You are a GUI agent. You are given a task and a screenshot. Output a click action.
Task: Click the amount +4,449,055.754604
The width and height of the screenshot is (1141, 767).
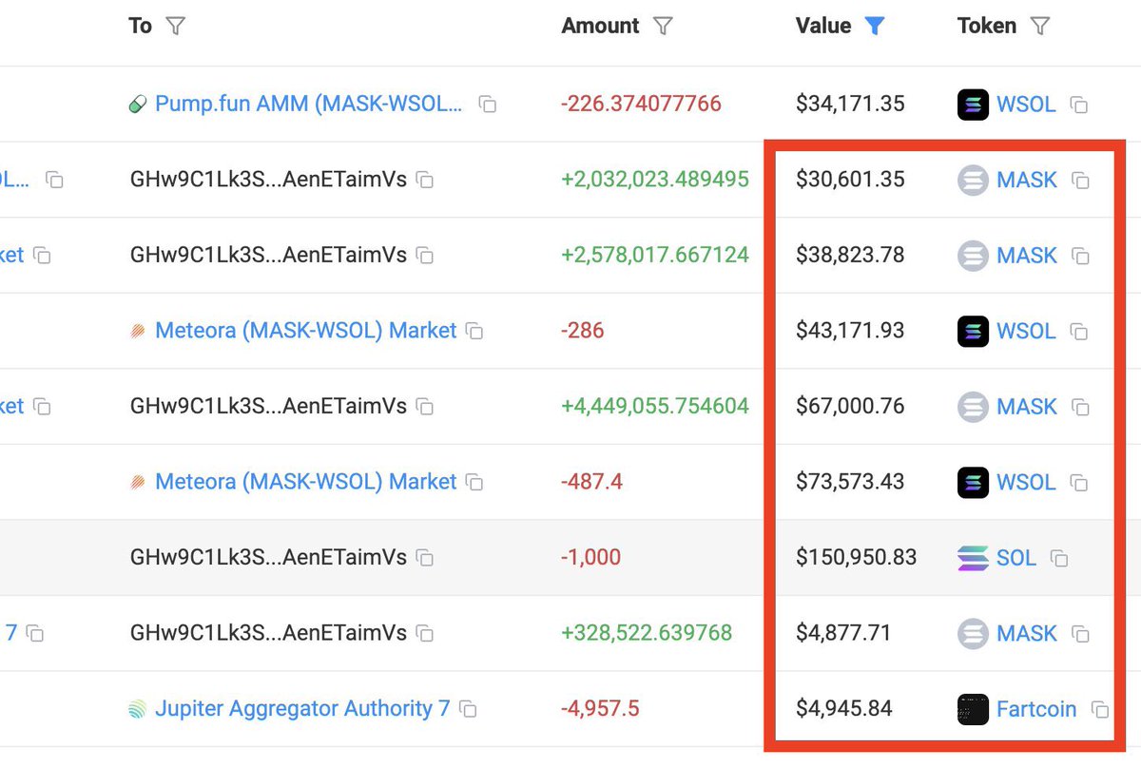[x=655, y=407]
